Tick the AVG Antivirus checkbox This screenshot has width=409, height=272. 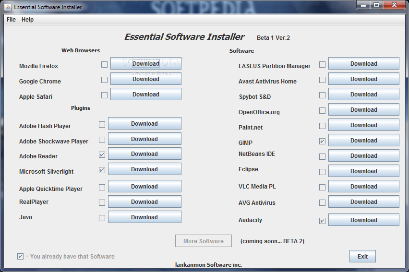pyautogui.click(x=323, y=202)
